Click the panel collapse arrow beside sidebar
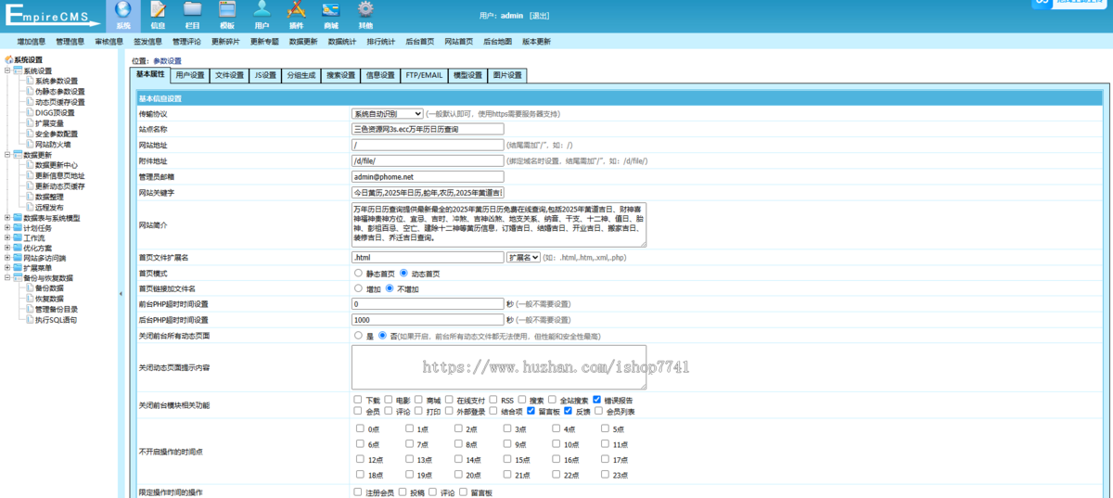 click(121, 294)
